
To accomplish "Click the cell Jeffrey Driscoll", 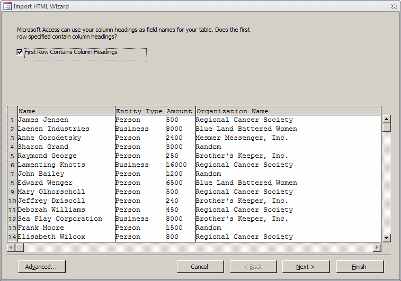I will 66,201.
